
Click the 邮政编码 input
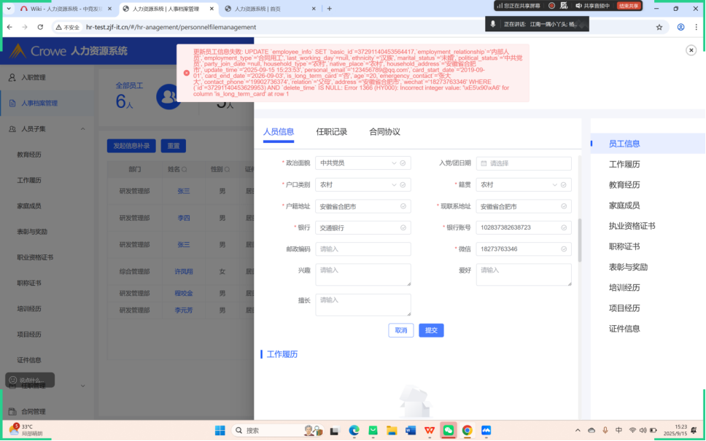(x=363, y=249)
